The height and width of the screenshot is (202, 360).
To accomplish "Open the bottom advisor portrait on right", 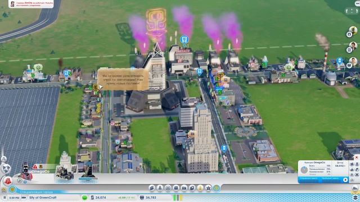I will click(x=353, y=61).
